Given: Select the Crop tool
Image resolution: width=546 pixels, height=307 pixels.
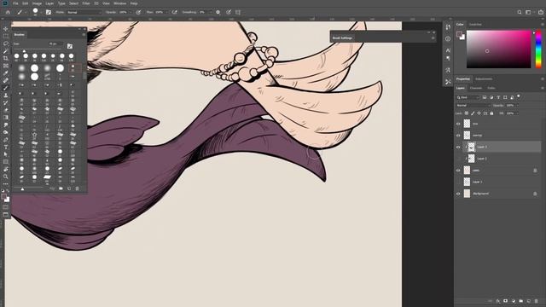Looking at the screenshot, I should click(x=6, y=58).
